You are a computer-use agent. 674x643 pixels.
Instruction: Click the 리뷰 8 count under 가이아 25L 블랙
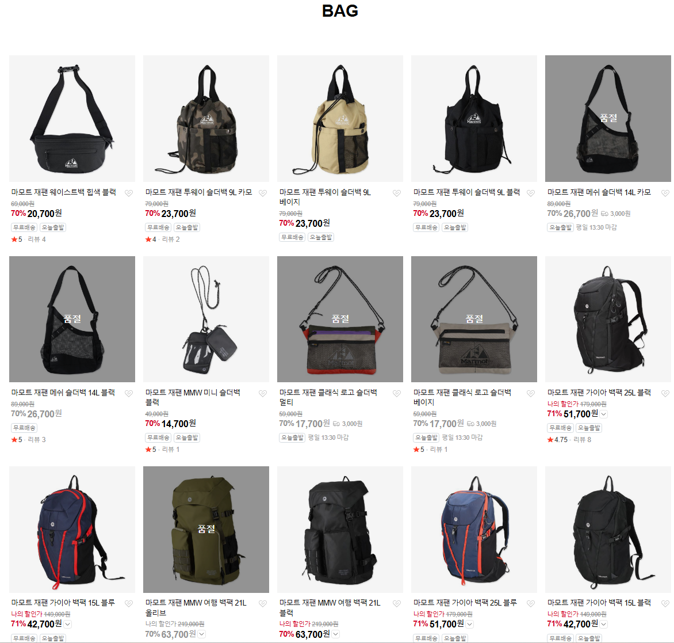[x=582, y=439]
